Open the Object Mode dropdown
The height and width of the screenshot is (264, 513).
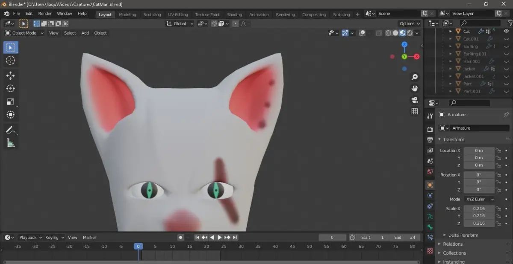[x=24, y=33]
